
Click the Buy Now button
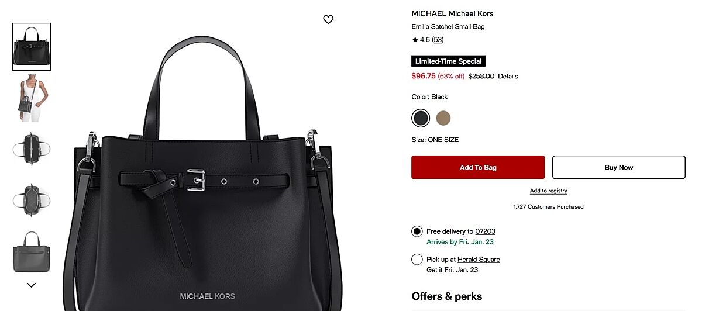pyautogui.click(x=618, y=167)
